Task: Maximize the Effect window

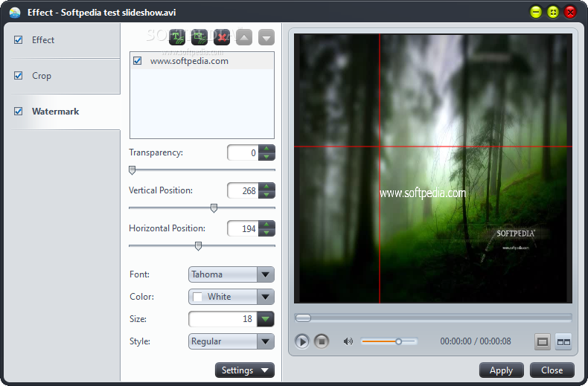Action: (x=553, y=13)
